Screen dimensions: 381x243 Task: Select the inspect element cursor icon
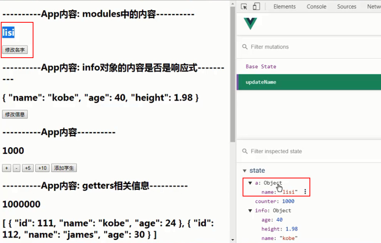tap(244, 7)
